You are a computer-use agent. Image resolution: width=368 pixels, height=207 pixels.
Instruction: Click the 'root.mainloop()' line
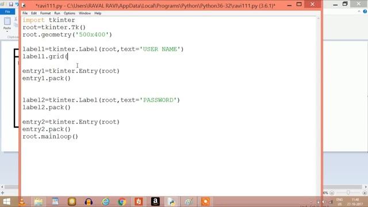click(x=50, y=136)
